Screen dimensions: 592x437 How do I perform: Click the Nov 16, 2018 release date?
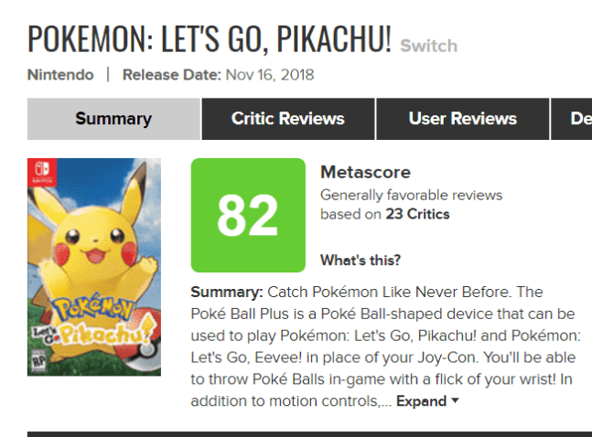click(x=270, y=75)
